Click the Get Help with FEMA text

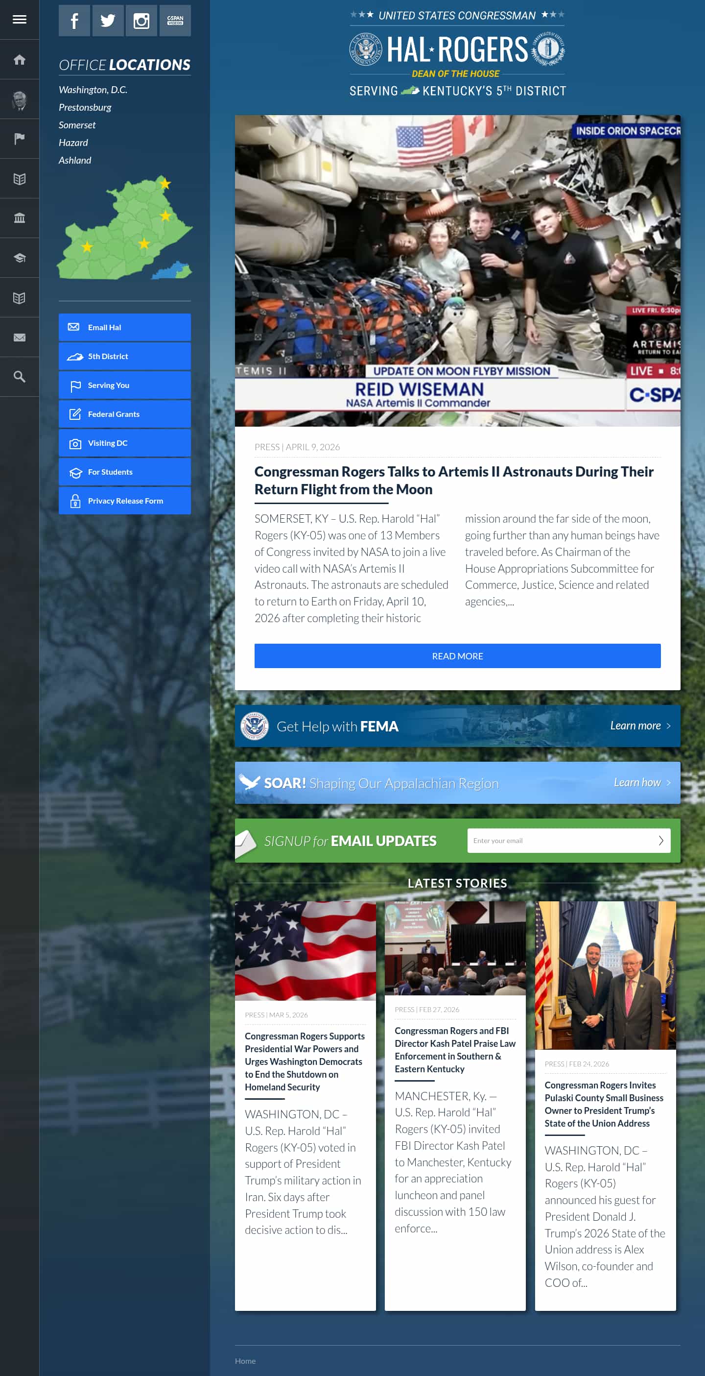click(x=337, y=726)
